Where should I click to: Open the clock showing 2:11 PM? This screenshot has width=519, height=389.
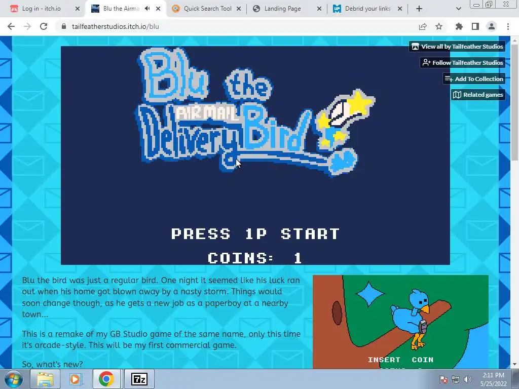point(493,379)
